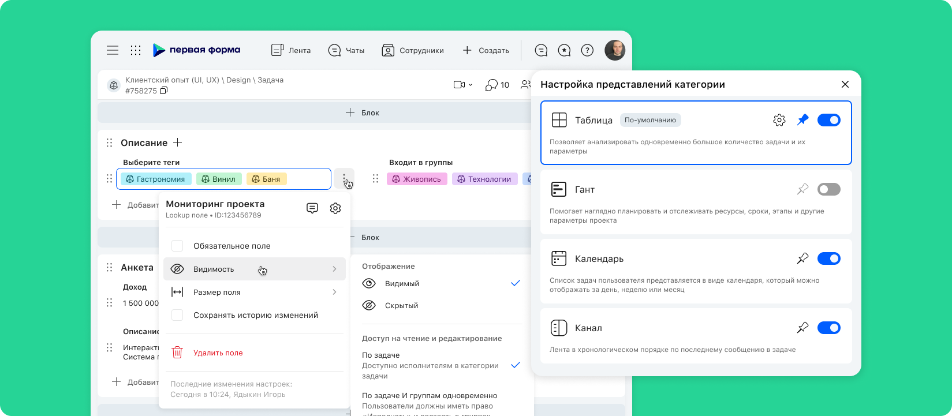Open the three-dot menu of tags field
This screenshot has height=416, width=952.
344,178
